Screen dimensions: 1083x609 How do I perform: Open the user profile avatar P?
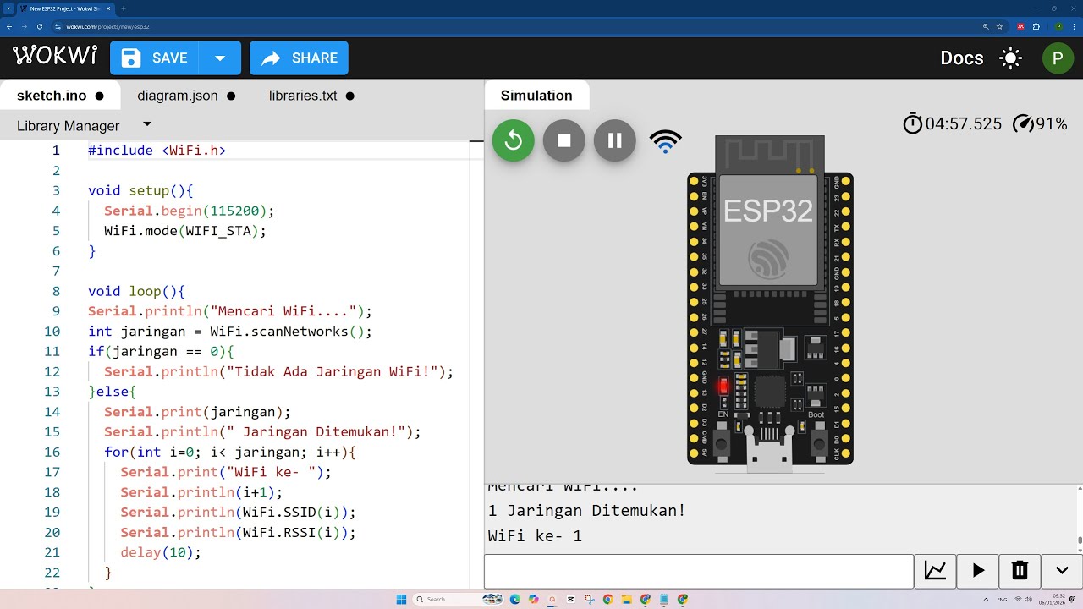click(x=1058, y=58)
